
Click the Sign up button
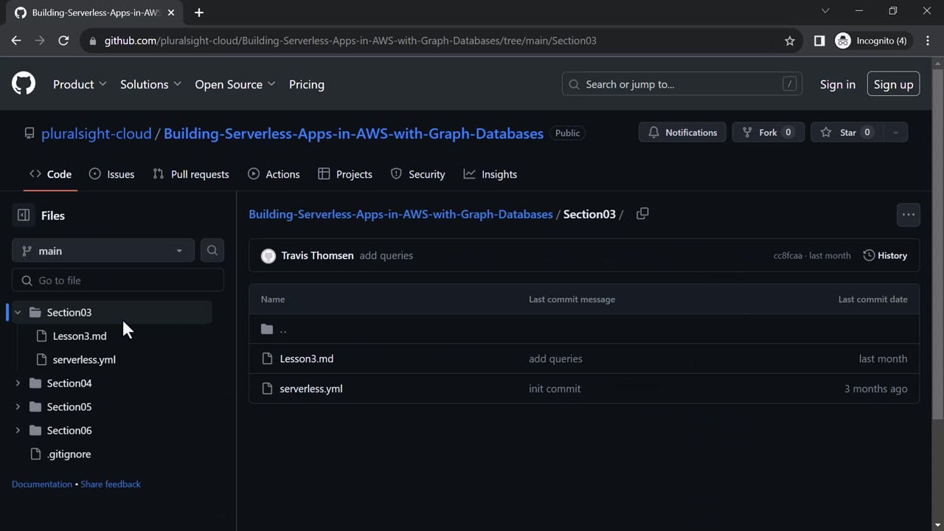[x=893, y=84]
